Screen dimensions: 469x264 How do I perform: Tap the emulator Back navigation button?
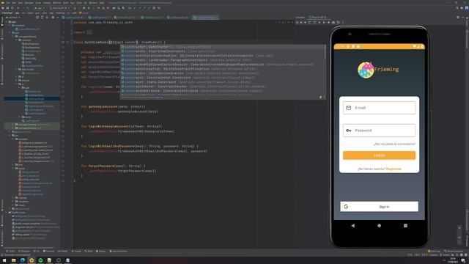point(353,225)
